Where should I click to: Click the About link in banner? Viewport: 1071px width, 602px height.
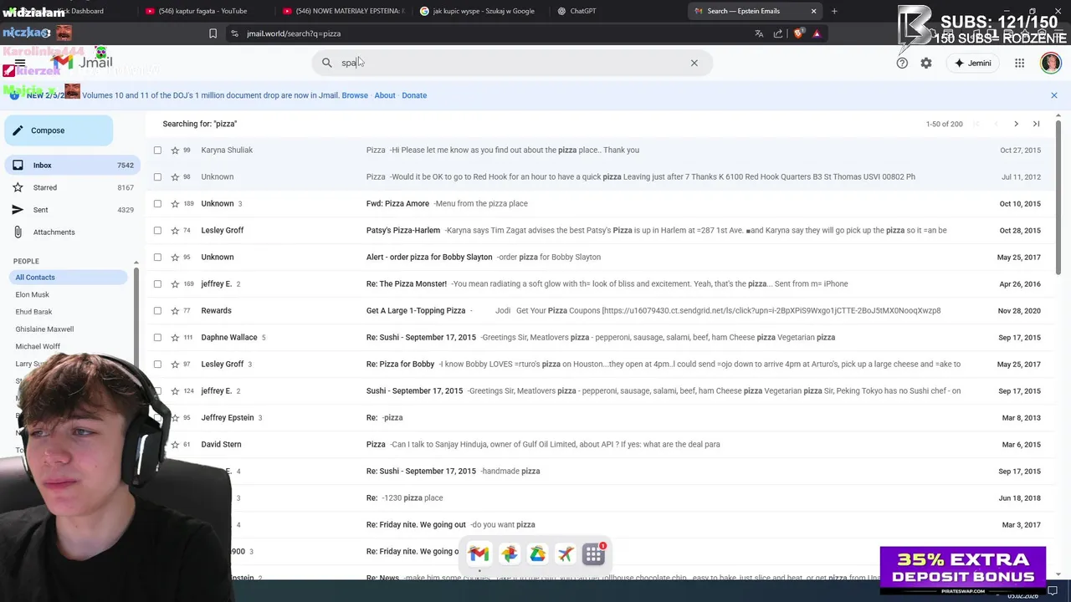[x=385, y=95]
